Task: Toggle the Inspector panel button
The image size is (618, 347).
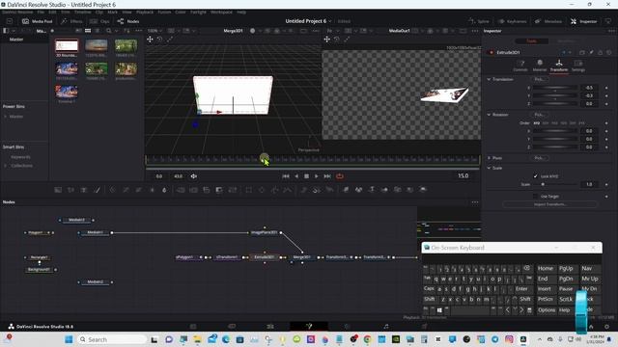Action: point(583,21)
